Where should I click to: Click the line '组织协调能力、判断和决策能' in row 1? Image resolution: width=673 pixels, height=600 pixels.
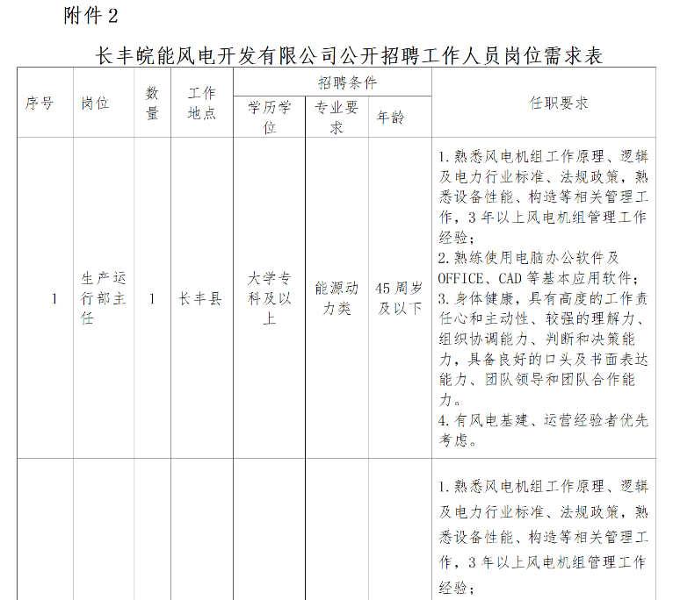point(537,339)
